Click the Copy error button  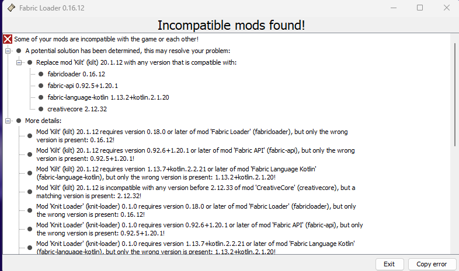click(x=432, y=264)
